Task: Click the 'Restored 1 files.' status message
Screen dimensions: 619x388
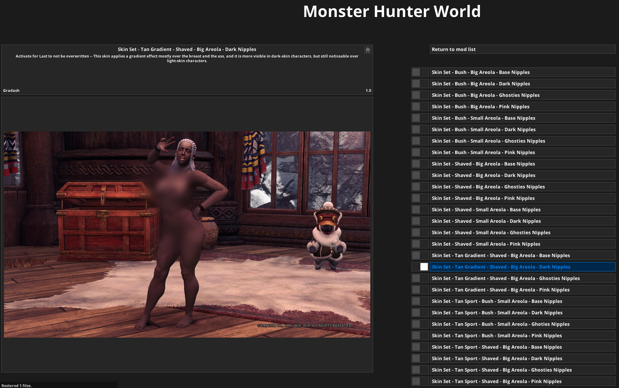Action: tap(17, 386)
